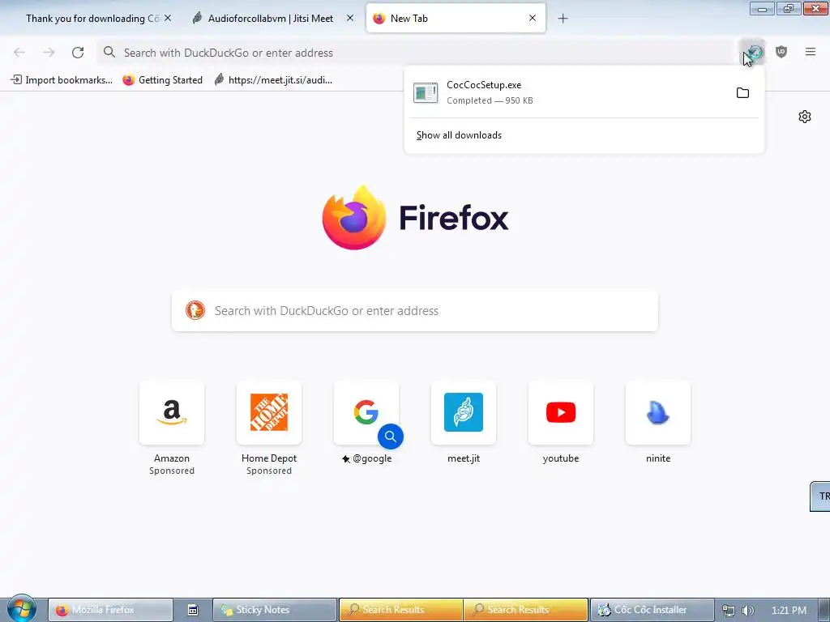
Task: Show CocCocSetup.exe in its containing folder
Action: tap(742, 93)
